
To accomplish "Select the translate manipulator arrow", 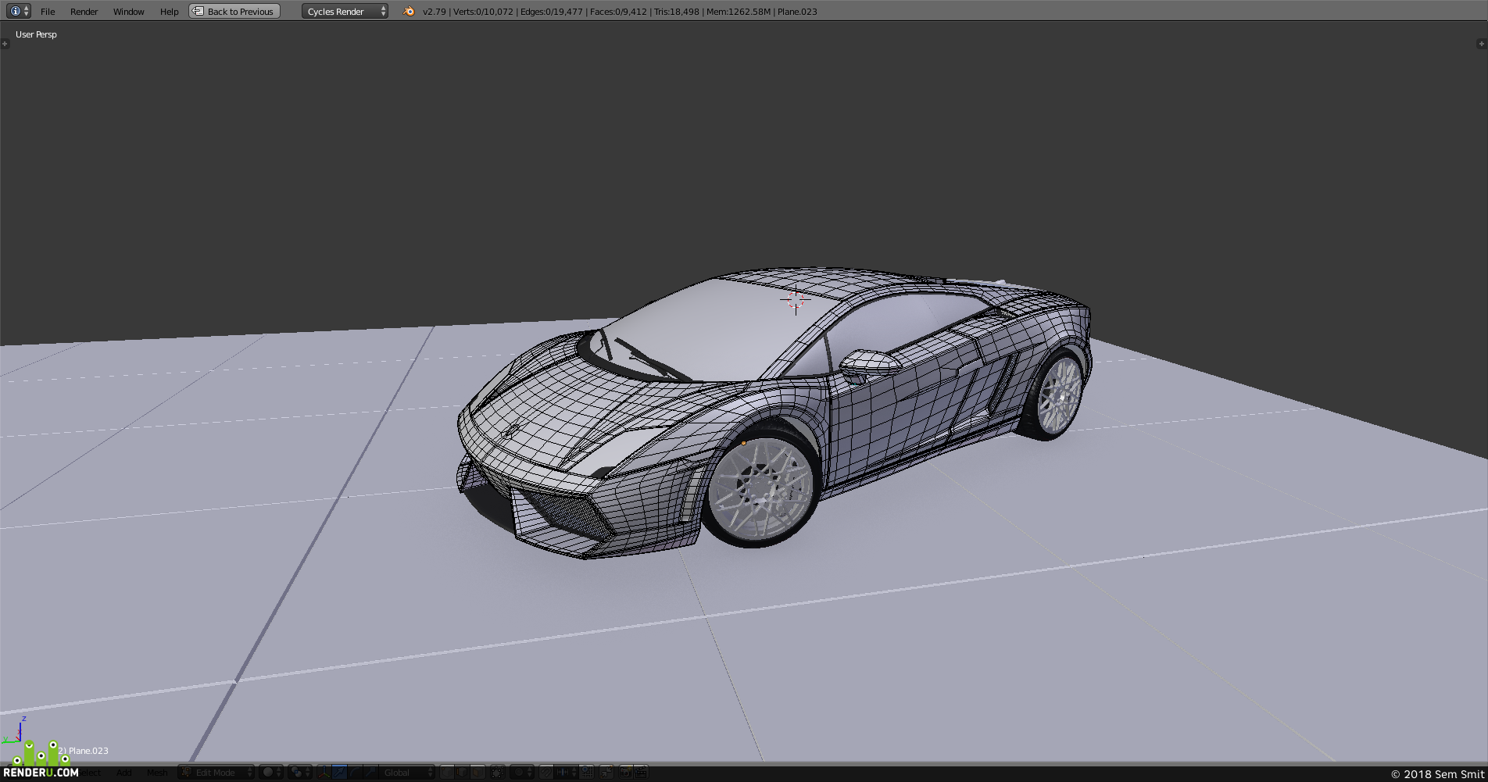I will [339, 773].
